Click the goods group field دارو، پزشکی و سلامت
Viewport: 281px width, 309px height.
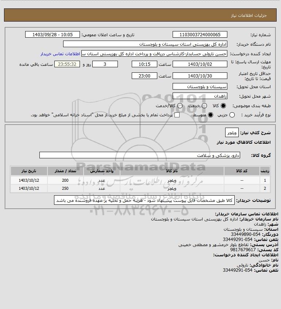coord(140,155)
